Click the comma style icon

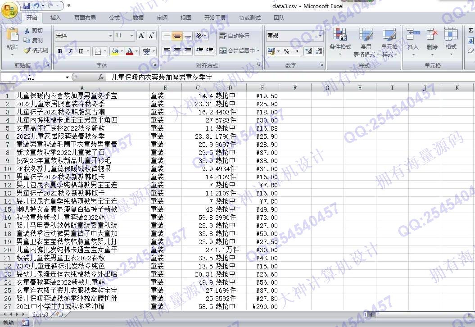coord(297,51)
